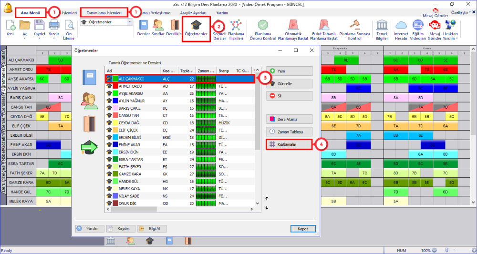477x254 pixels.
Task: Click the door icon in dialog sidebar
Action: (x=90, y=123)
